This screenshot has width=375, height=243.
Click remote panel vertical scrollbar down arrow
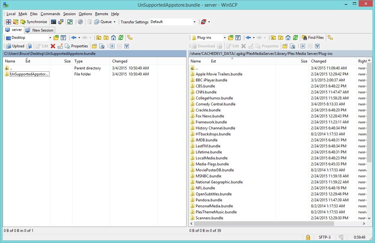click(369, 218)
